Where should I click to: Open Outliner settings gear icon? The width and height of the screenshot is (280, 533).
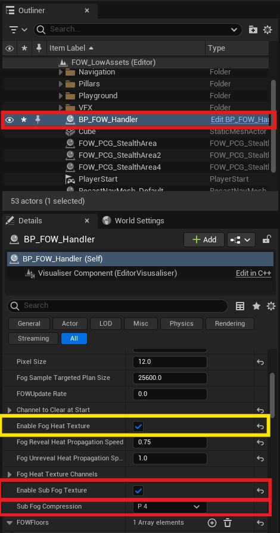click(267, 30)
